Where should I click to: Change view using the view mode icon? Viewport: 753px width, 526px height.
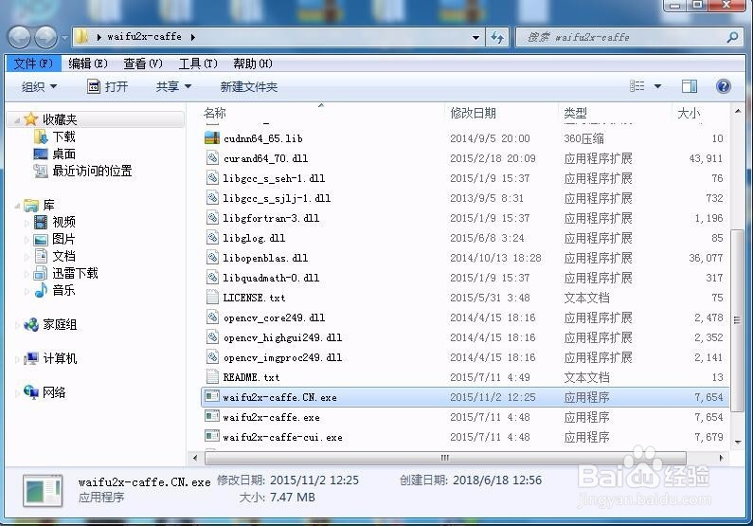[637, 86]
